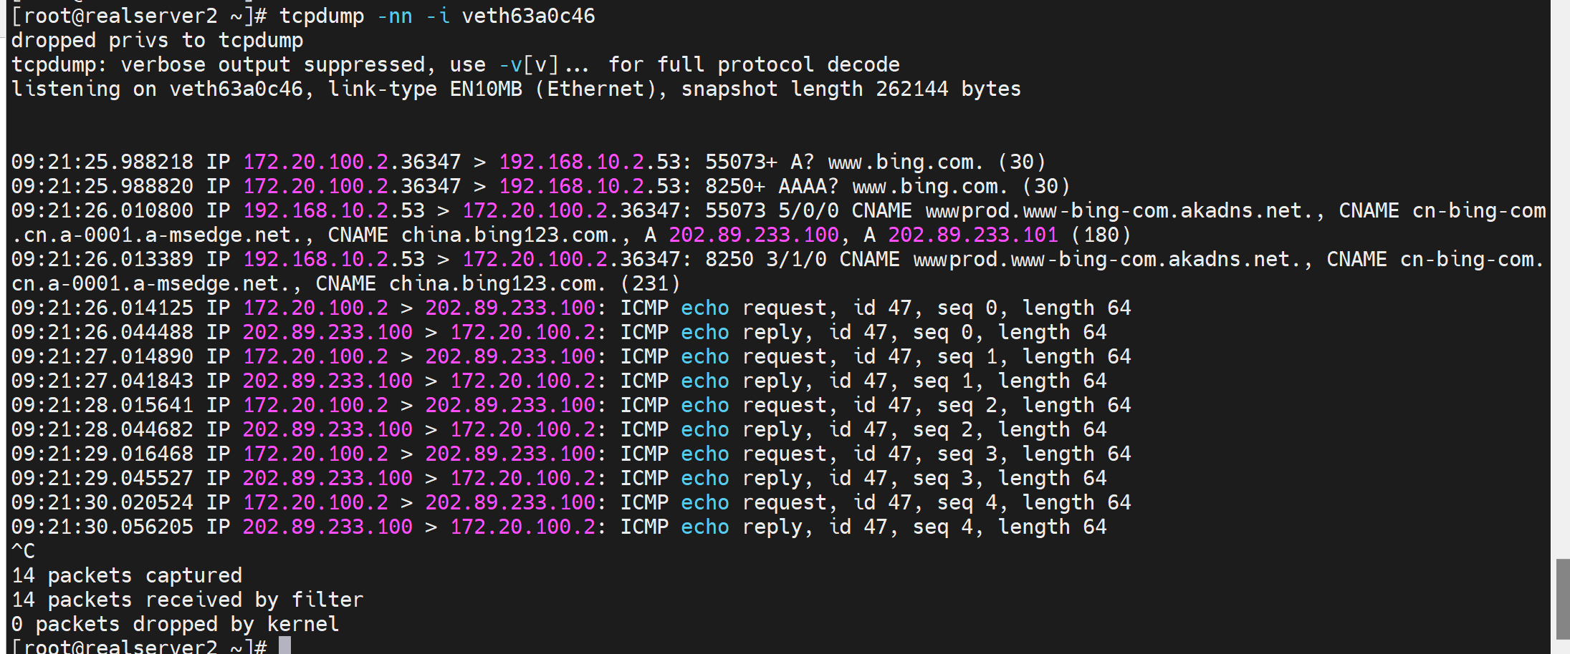Click the -v[v]... hint text

(544, 64)
